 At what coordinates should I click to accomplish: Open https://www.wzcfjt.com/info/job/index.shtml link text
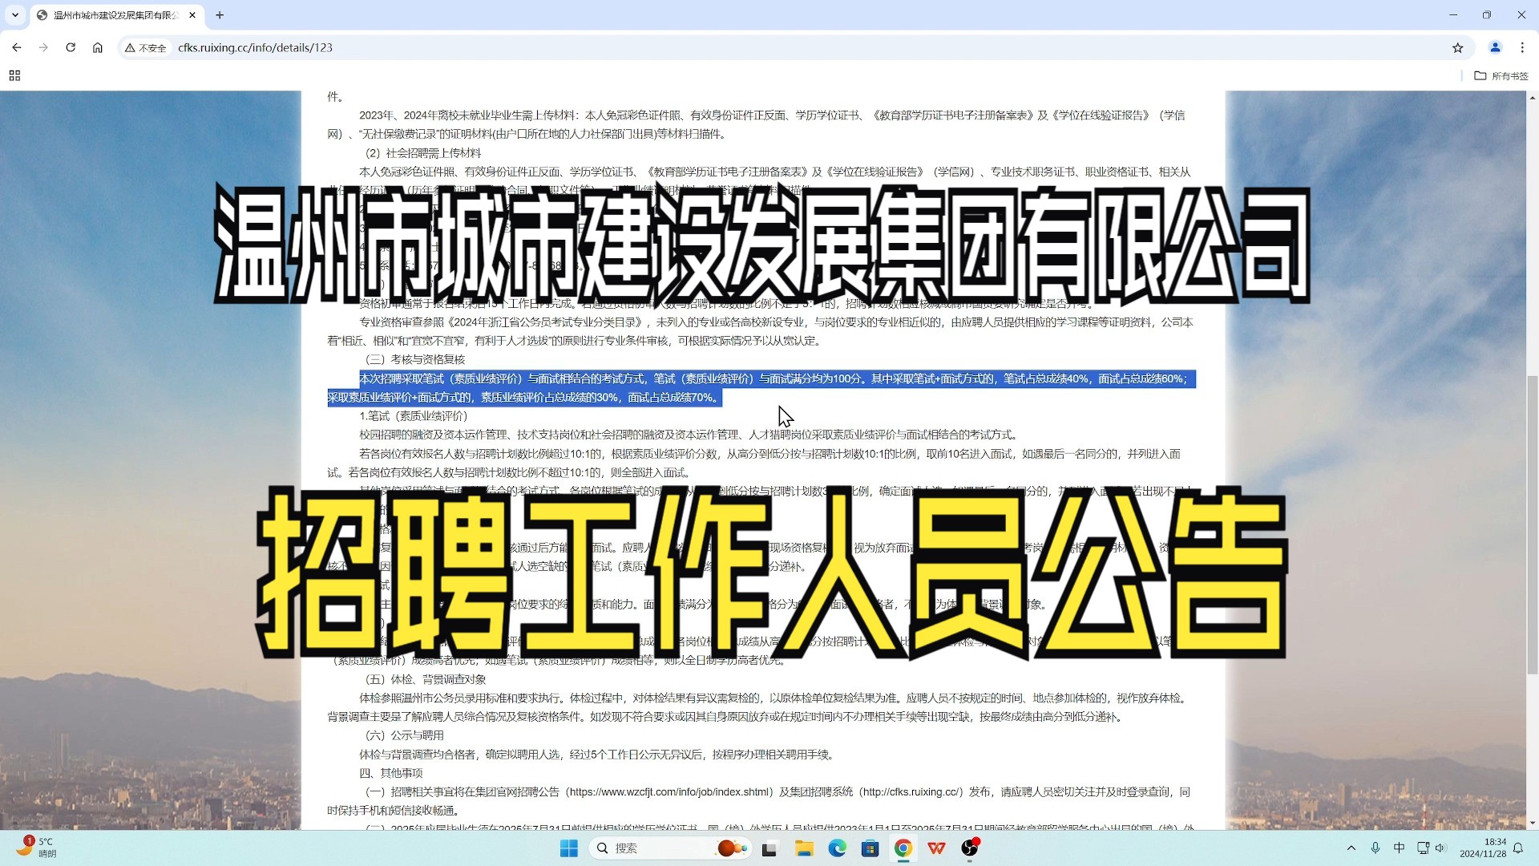click(x=670, y=792)
